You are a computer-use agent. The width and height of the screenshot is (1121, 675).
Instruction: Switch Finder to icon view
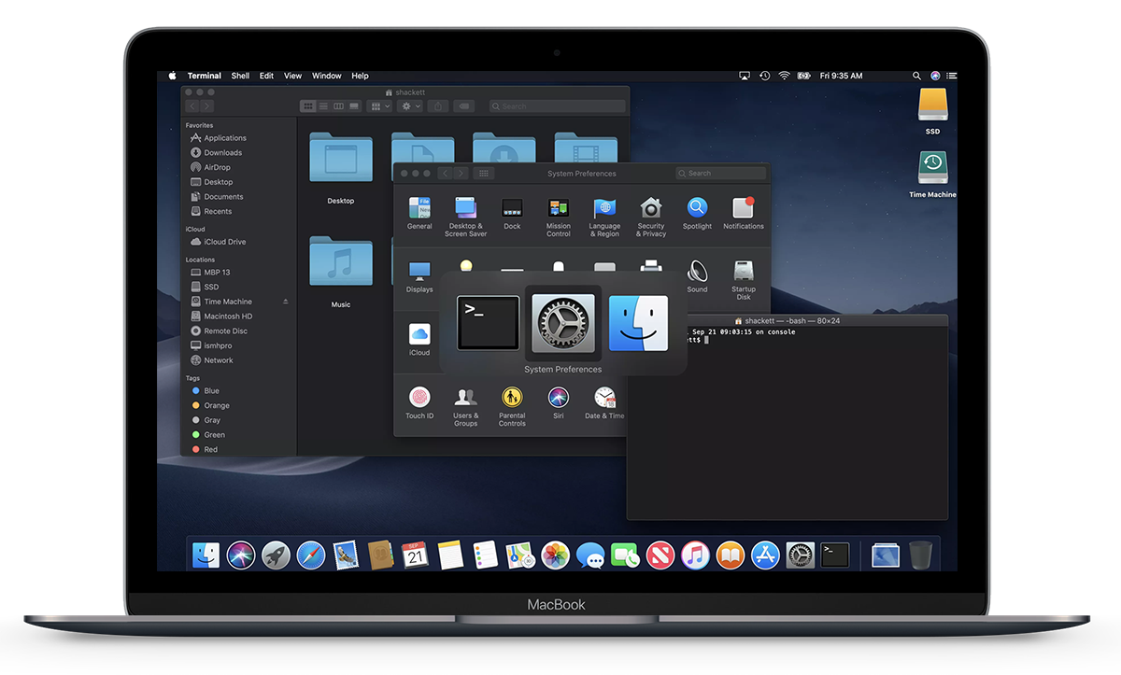coord(307,106)
